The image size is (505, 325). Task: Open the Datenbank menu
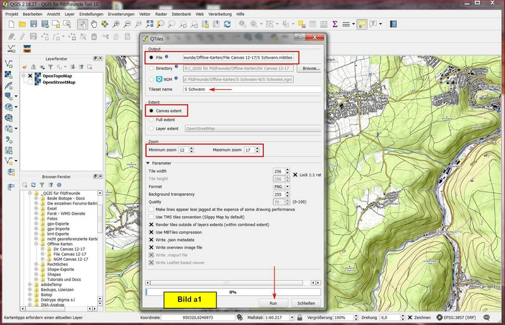tap(181, 14)
